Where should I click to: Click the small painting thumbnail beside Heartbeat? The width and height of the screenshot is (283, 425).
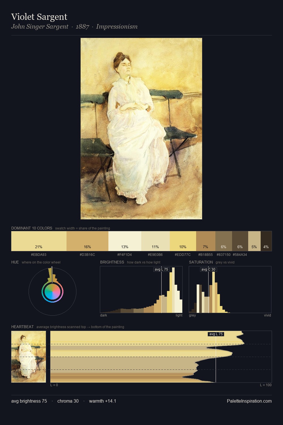29,357
